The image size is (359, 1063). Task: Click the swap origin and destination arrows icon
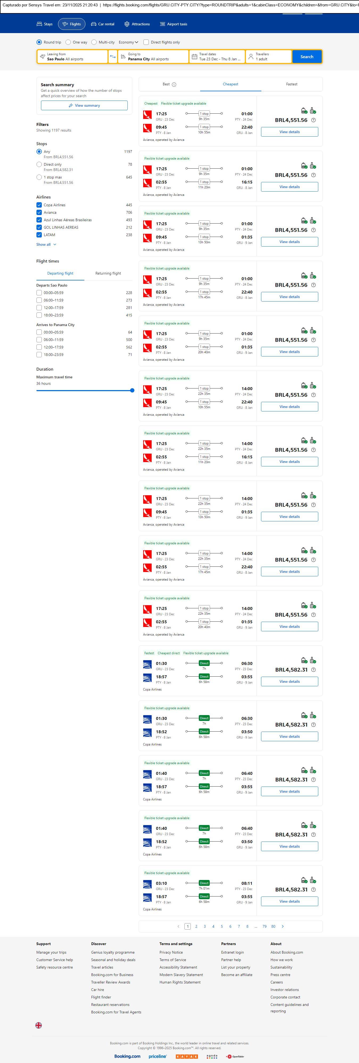coord(113,57)
